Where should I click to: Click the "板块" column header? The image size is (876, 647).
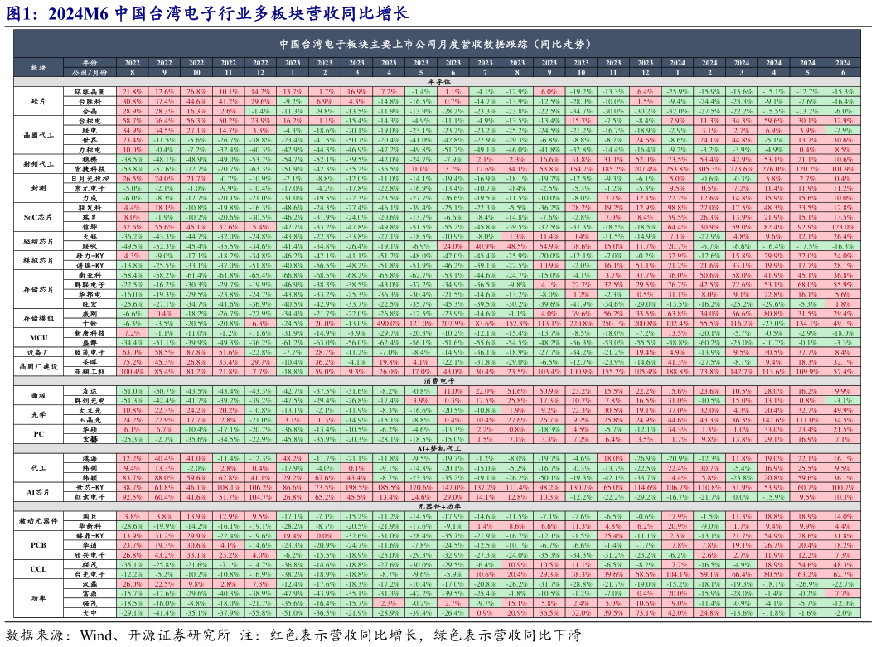point(39,68)
